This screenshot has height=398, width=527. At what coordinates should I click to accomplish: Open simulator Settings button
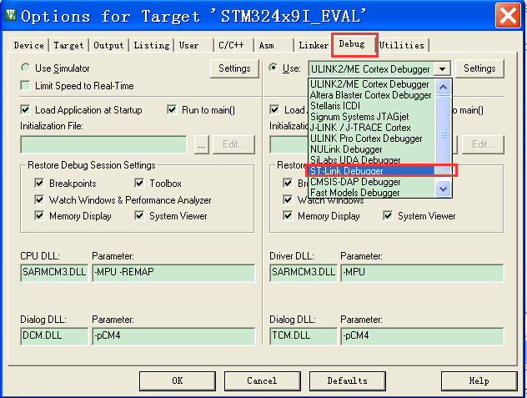pos(234,68)
